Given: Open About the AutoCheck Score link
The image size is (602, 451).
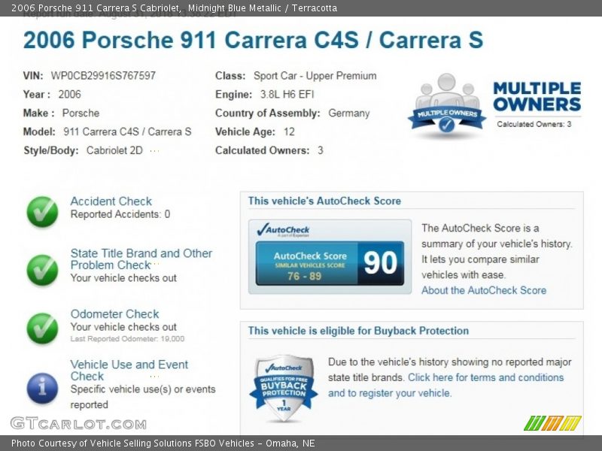Looking at the screenshot, I should click(484, 290).
